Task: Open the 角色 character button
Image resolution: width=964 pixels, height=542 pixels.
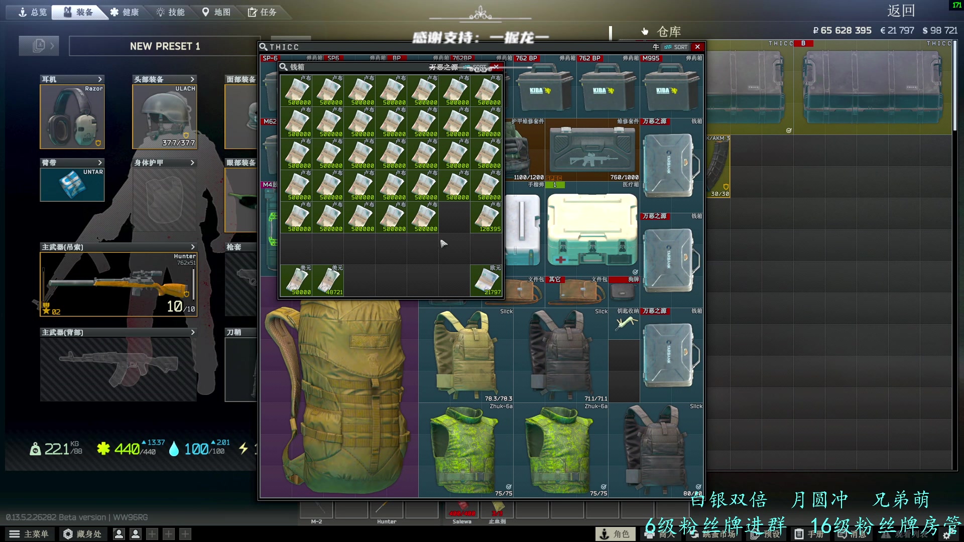Action: tap(615, 534)
